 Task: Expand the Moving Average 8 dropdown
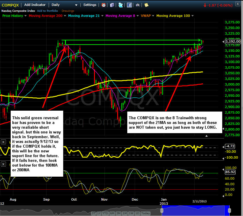138,16
